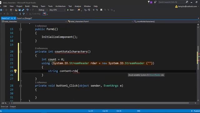This screenshot has width=200, height=113.
Task: Click the Step Over debug icon
Action: click(24, 14)
